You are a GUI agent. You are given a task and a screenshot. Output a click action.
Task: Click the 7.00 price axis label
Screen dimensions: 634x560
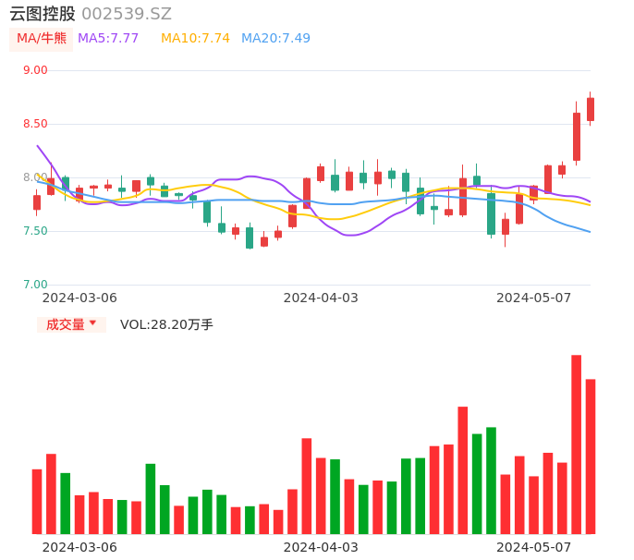(35, 285)
